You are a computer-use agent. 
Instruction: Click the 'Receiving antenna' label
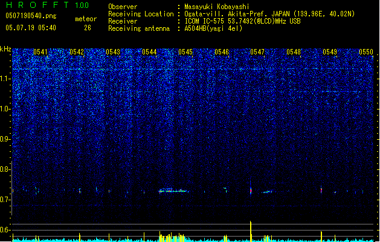[139, 28]
